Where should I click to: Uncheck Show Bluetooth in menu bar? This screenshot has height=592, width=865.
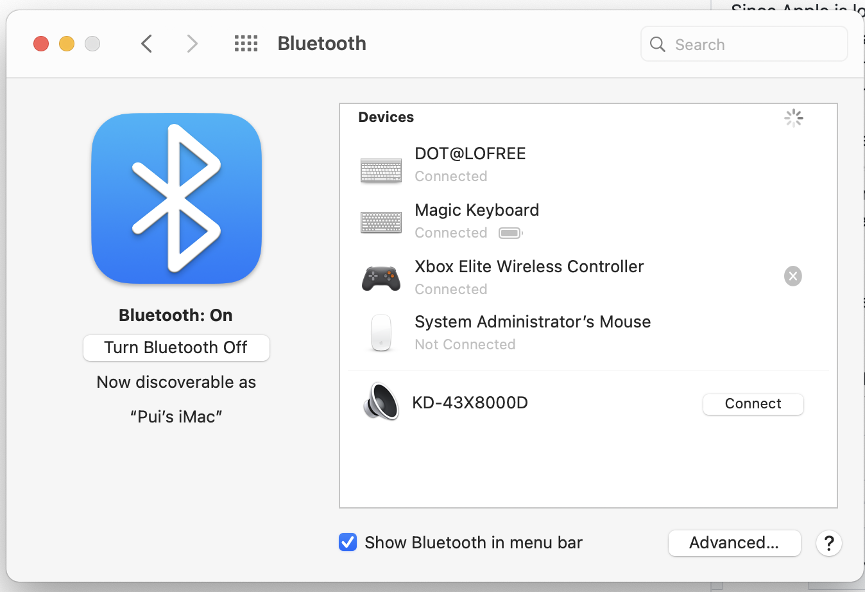pos(348,543)
